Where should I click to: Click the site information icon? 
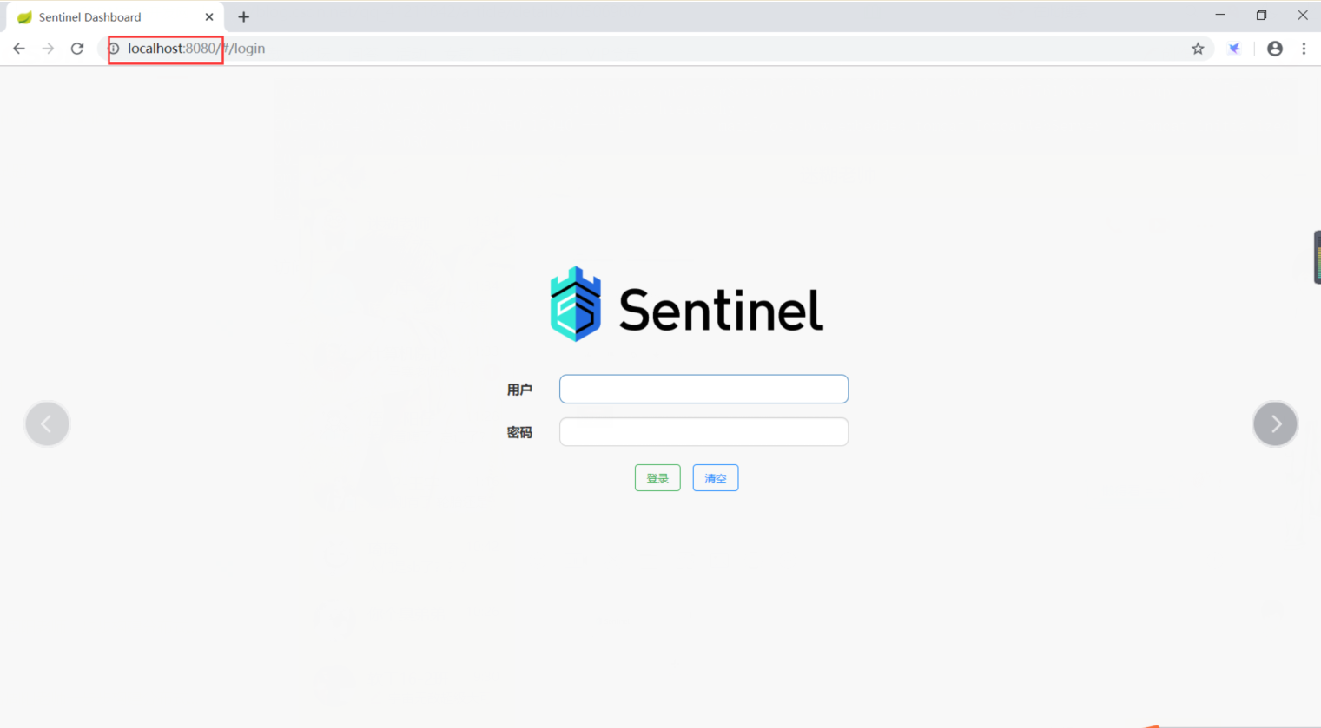[x=114, y=49]
